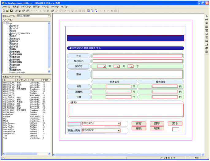
Task: Open the 送信ユニットID dropdown
Action: (49, 16)
